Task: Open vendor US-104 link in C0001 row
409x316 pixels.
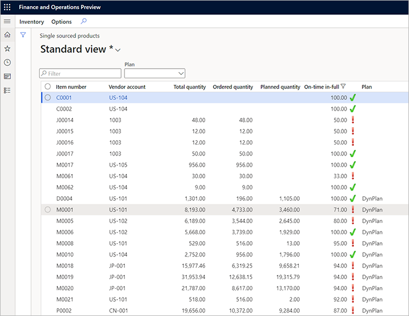Action: 118,98
